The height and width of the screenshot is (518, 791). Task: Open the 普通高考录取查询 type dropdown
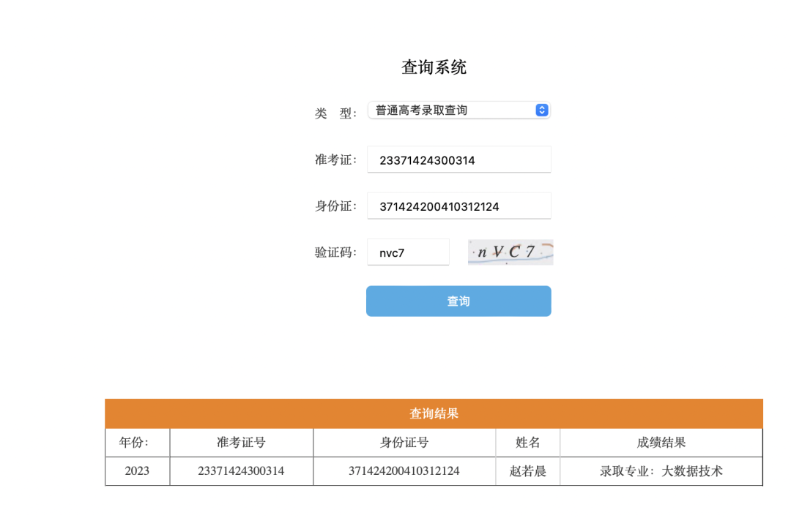[458, 110]
